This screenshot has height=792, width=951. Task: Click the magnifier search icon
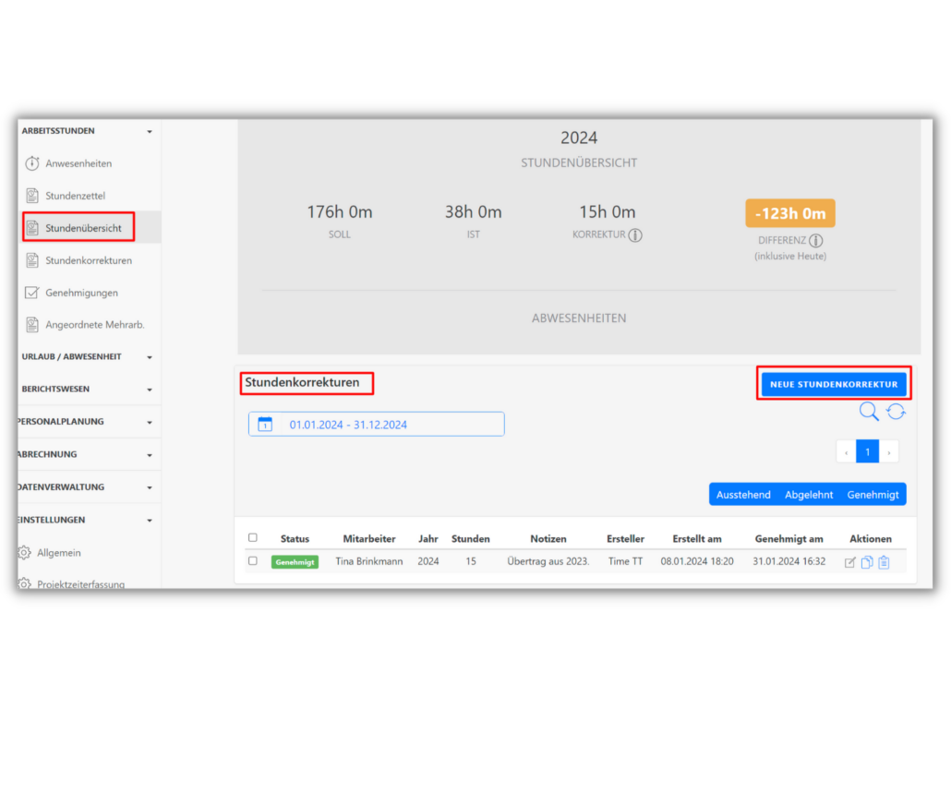869,412
